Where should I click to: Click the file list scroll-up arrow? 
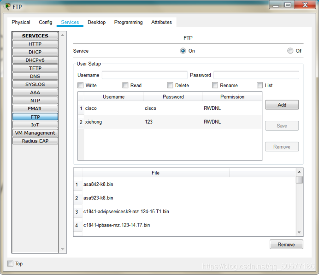299,172
